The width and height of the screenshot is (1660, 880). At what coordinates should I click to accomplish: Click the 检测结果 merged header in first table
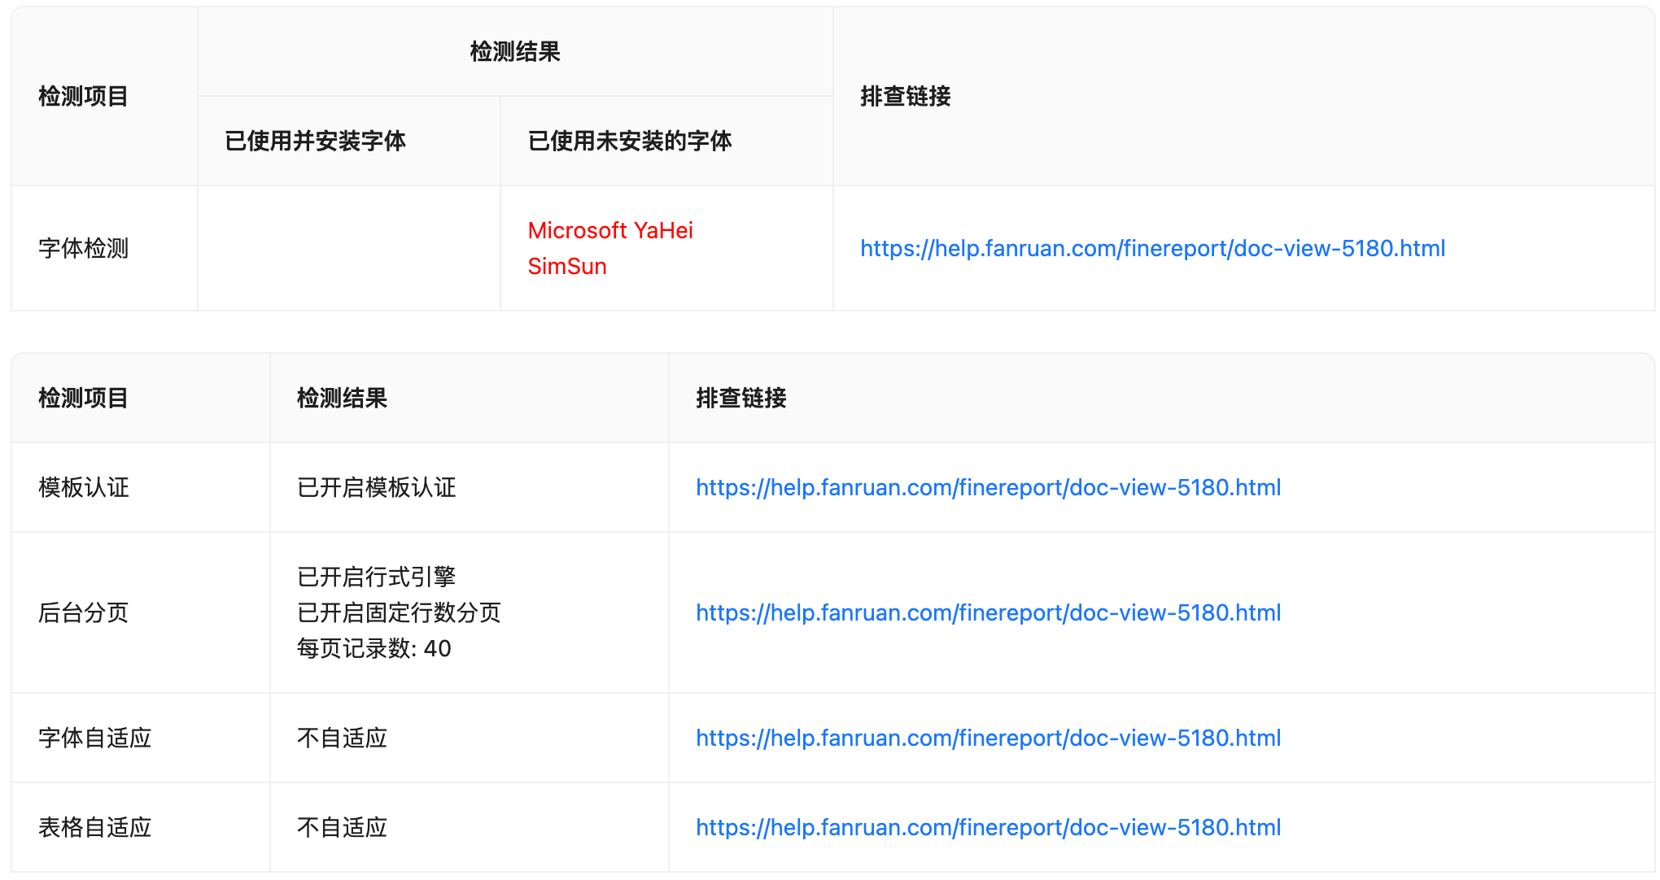pyautogui.click(x=515, y=52)
